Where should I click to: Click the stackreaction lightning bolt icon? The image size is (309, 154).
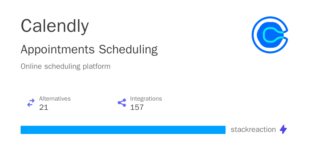coord(283,129)
